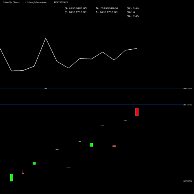194x194 pixels.
Task: Click the 'OH: 0' reading
Action: (x=131, y=12)
